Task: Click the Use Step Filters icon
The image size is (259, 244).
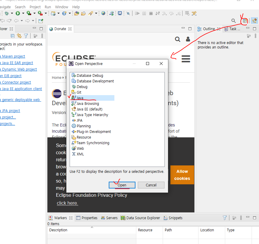Action: tap(194, 13)
